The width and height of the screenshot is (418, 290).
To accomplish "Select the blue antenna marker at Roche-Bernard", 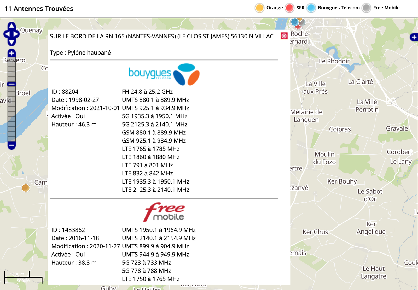I will pos(294,22).
